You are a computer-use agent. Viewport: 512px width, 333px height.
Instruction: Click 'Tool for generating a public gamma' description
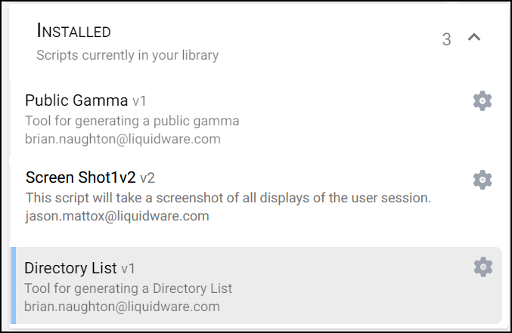[132, 121]
